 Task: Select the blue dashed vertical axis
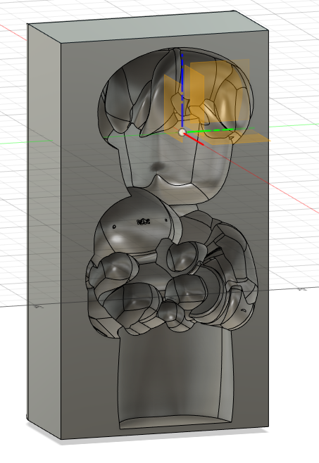coord(182,91)
